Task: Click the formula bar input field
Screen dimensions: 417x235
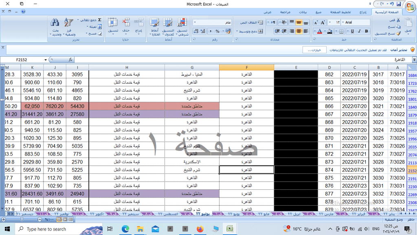Action: pos(243,60)
